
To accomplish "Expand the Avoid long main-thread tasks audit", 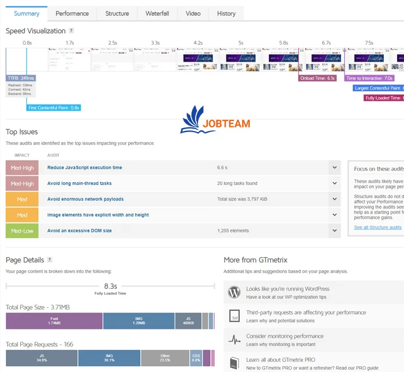I will pyautogui.click(x=334, y=183).
